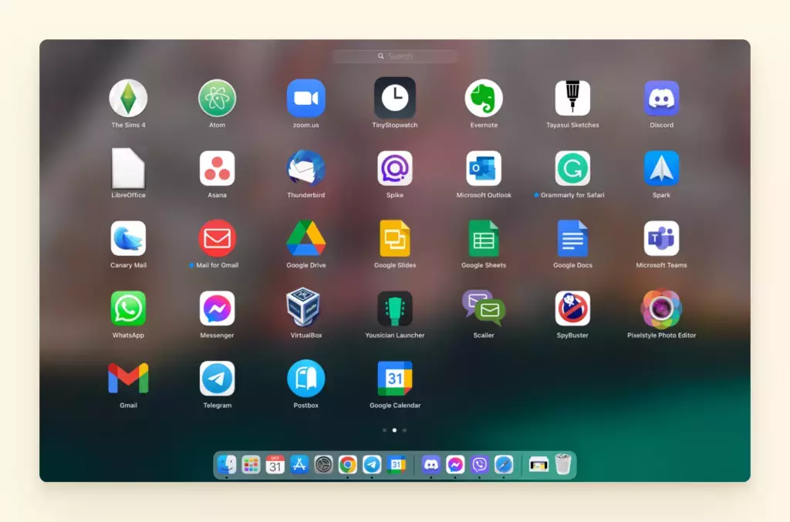The width and height of the screenshot is (790, 522).
Task: Open Telegram in the Launchpad grid
Action: click(x=217, y=378)
